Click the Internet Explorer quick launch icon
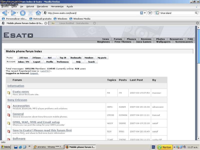 point(20,147)
